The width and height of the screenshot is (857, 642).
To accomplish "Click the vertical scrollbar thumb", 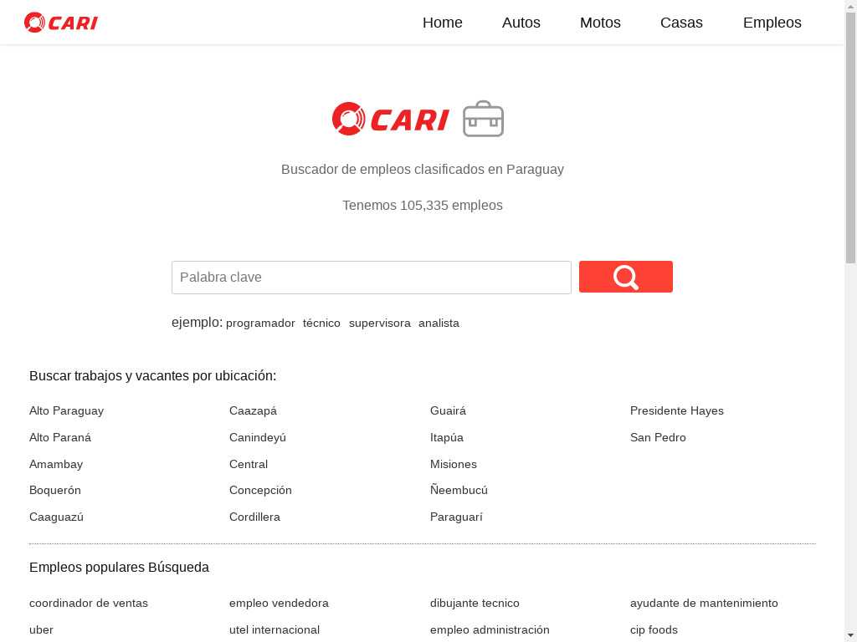I will [x=851, y=136].
